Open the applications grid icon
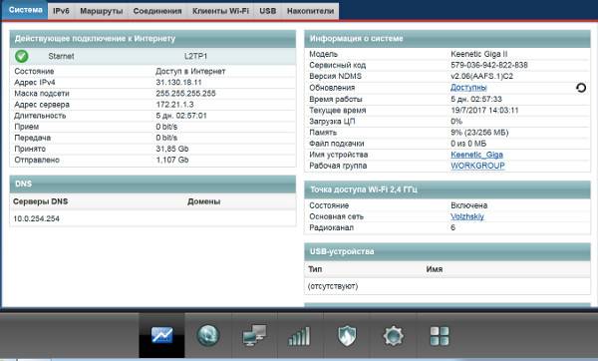 440,336
